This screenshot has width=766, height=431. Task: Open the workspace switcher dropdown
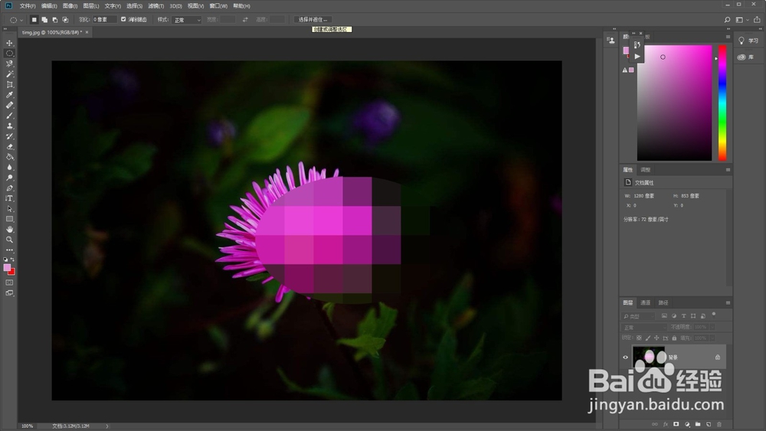(741, 20)
